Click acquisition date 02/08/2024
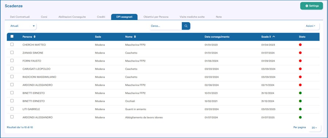 pyautogui.click(x=211, y=85)
